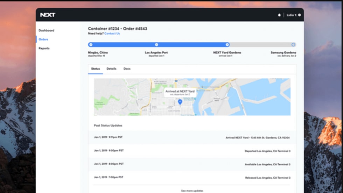Click the Samsung Gardena pending checkpoint circle
Image resolution: width=343 pixels, height=193 pixels.
pyautogui.click(x=293, y=45)
